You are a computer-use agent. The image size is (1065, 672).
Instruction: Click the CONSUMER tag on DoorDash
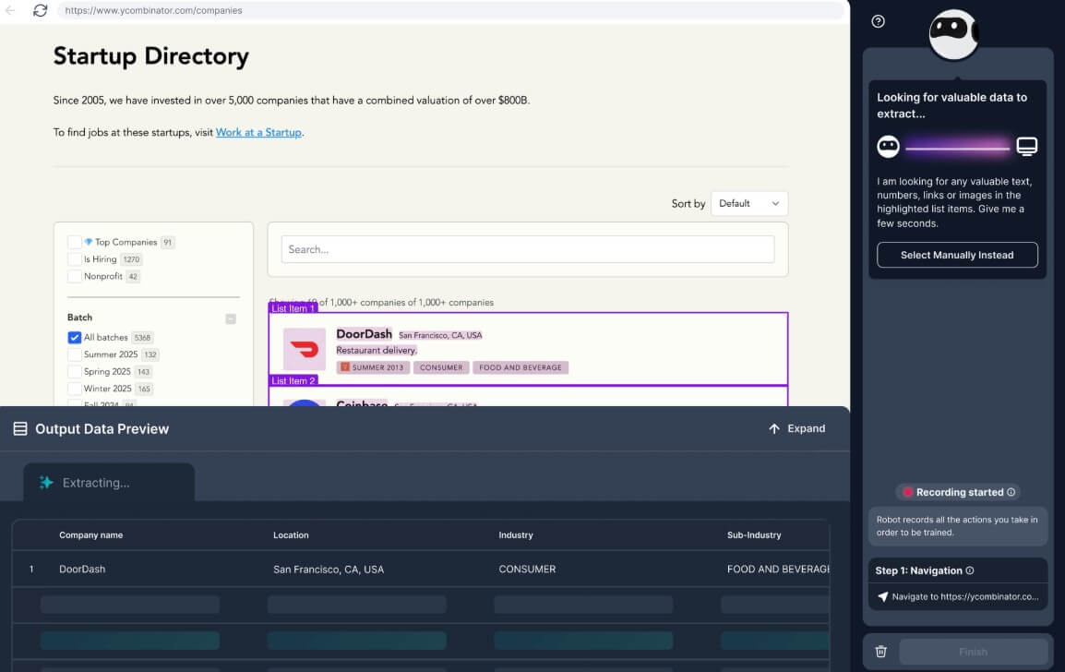tap(441, 367)
